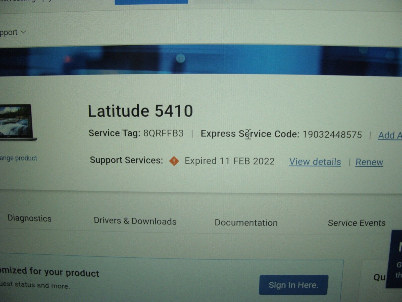Click the 'for your product' heading

click(64, 272)
